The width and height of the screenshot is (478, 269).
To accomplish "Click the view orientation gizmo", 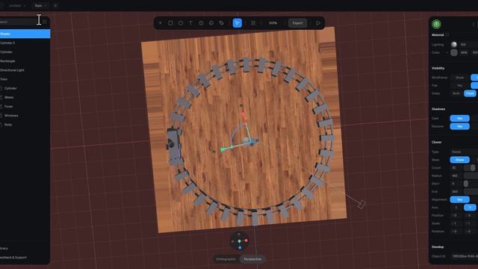I will [x=239, y=241].
